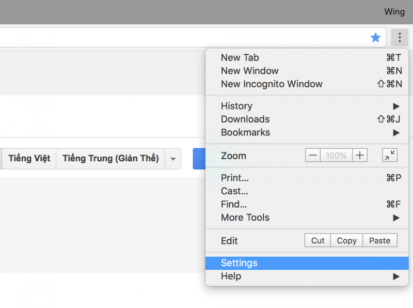Image resolution: width=413 pixels, height=308 pixels.
Task: Click the Cut button
Action: [x=318, y=240]
